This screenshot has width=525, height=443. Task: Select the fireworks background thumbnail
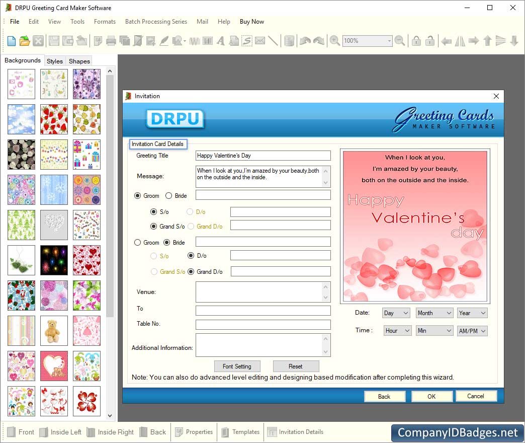pos(54,260)
